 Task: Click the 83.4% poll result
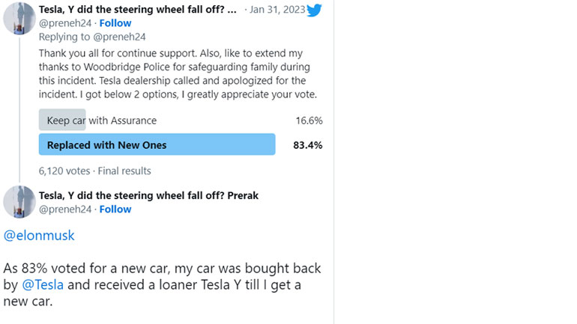point(307,145)
